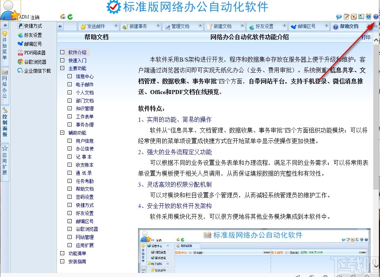Image resolution: width=380 pixels, height=277 pixels.
Task: Click the alarm clock icon at top right
Action: pos(368,17)
